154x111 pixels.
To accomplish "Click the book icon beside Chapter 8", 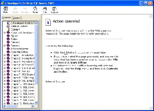I will pyautogui.click(x=8, y=78).
